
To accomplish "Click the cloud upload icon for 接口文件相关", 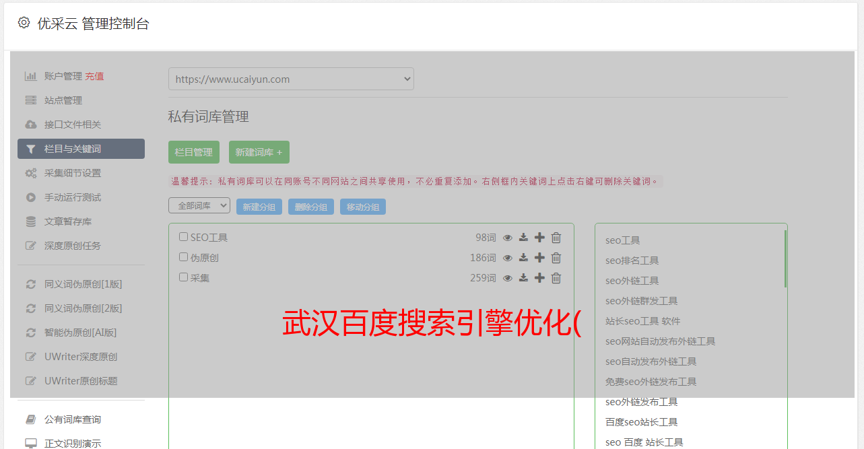I will (31, 125).
